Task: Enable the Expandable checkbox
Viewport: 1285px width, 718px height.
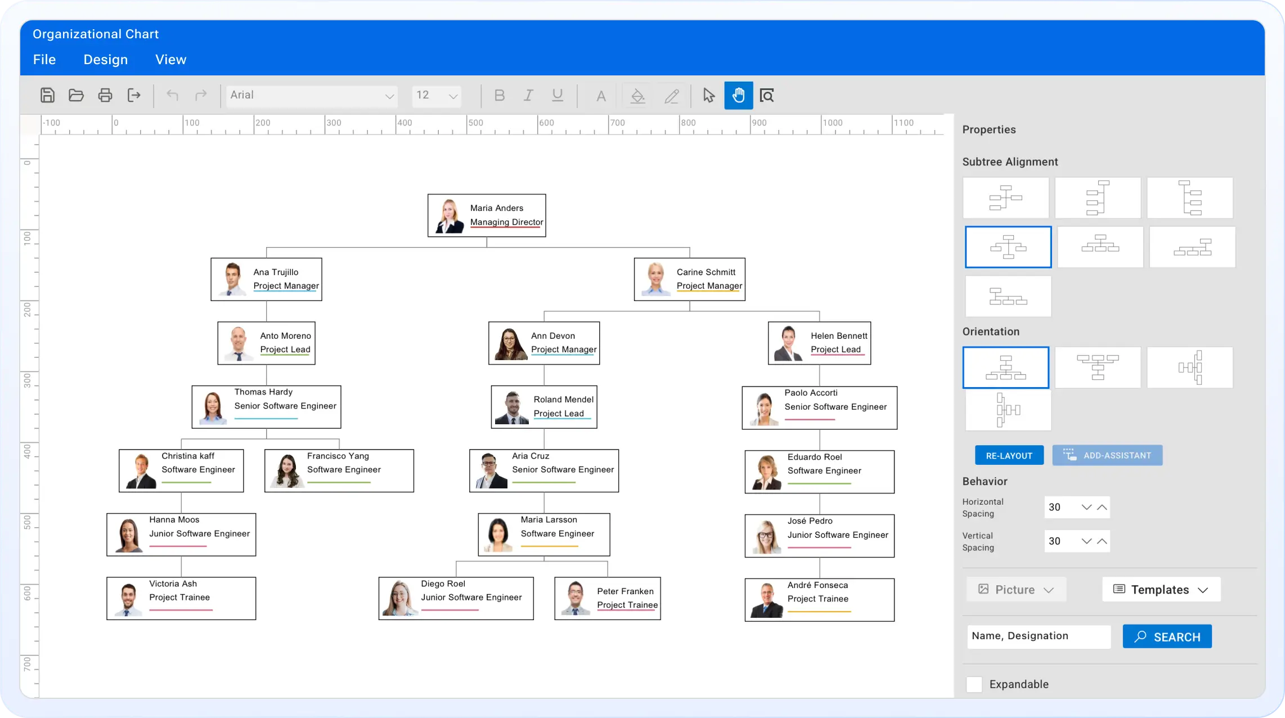Action: pyautogui.click(x=974, y=684)
